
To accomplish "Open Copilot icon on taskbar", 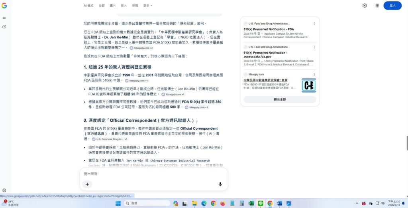I will 175,203.
